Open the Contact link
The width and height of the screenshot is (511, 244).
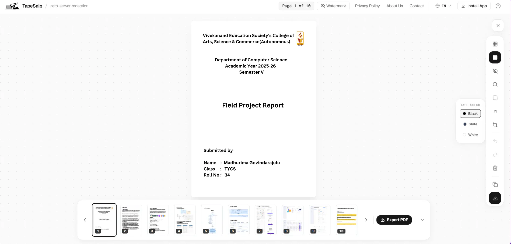point(417,6)
